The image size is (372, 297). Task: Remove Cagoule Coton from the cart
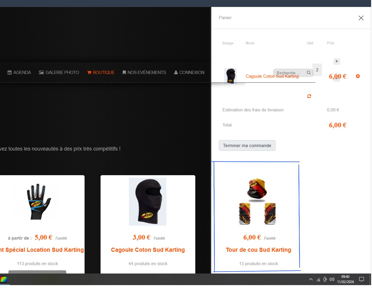[358, 76]
